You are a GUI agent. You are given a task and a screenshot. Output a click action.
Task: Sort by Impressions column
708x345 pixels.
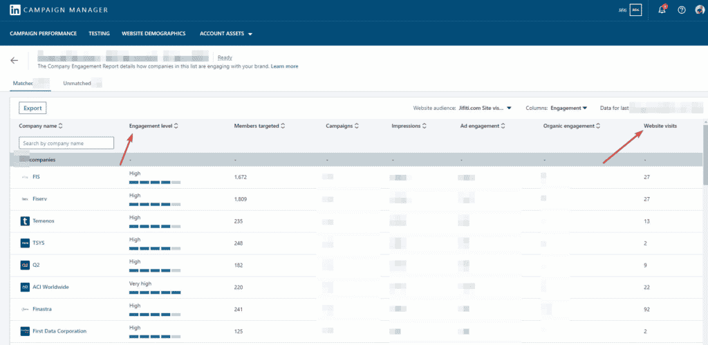[424, 126]
